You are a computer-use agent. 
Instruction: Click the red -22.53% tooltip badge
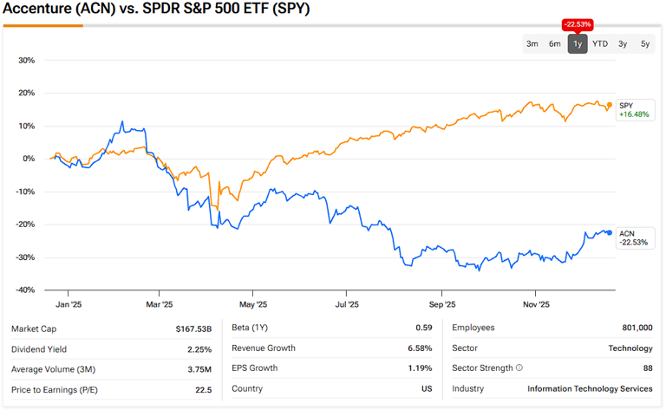click(578, 23)
